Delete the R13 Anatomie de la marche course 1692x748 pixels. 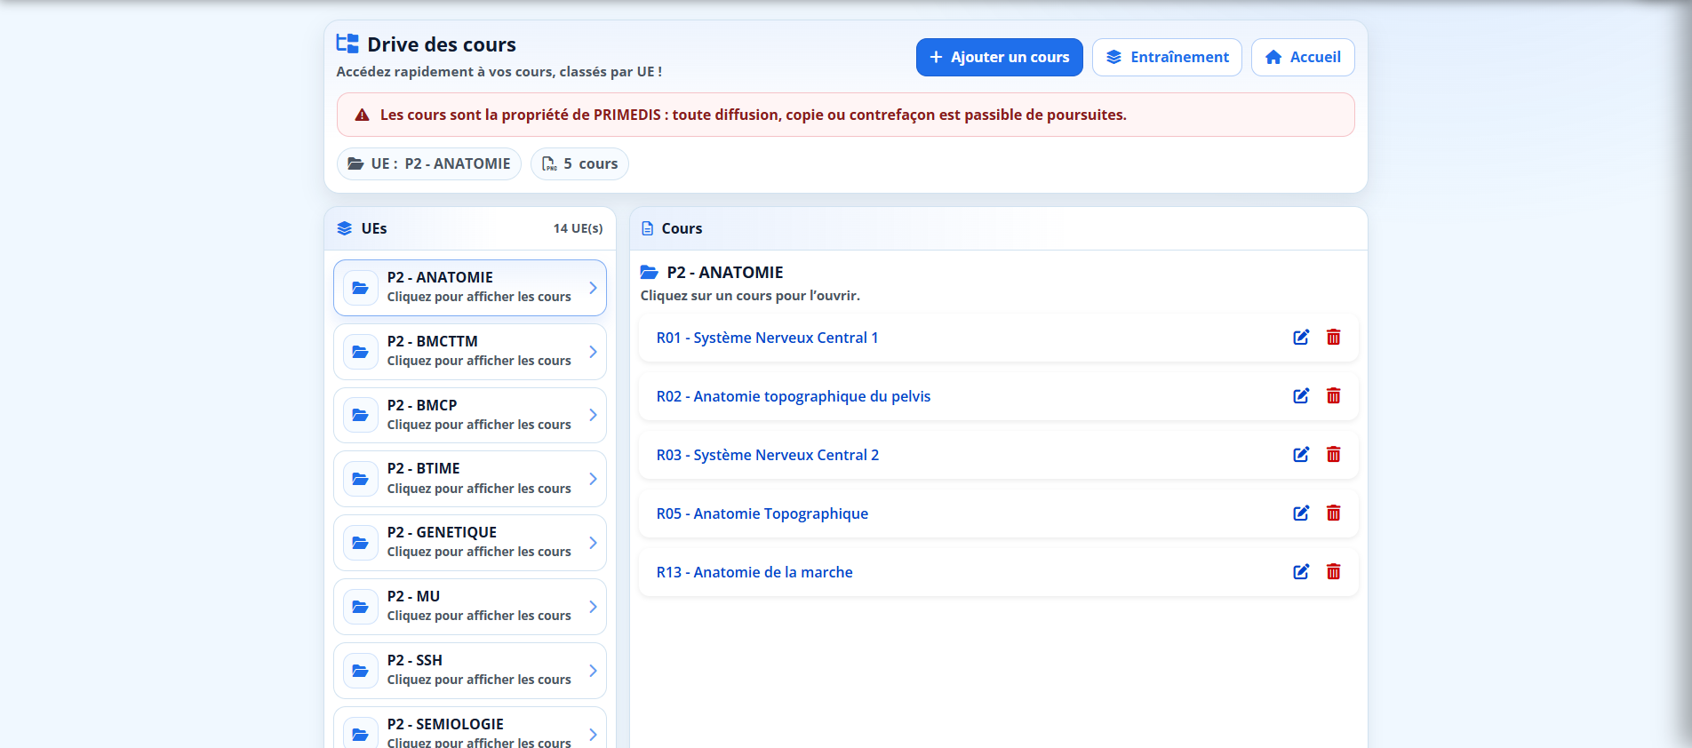point(1333,572)
